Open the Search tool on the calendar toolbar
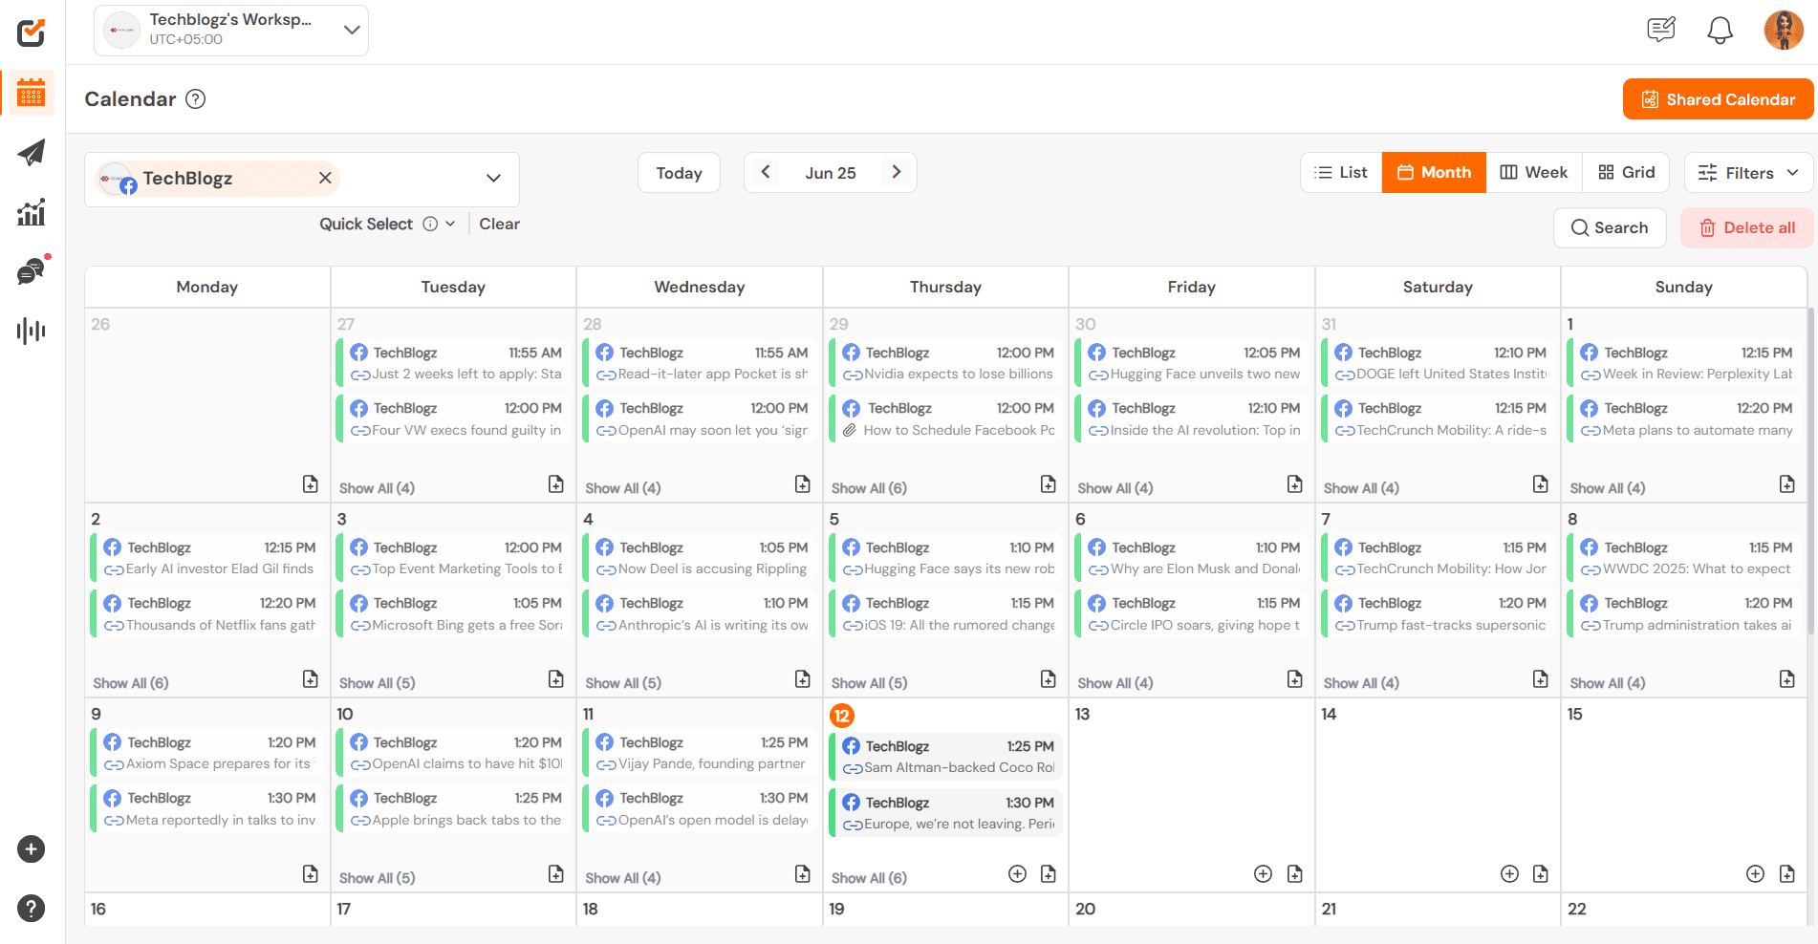The height and width of the screenshot is (944, 1818). click(1610, 227)
